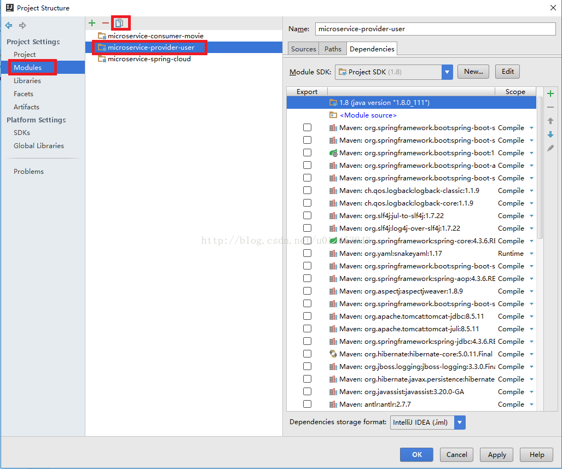Open SDKs under Platform Settings
562x469 pixels.
pos(22,132)
